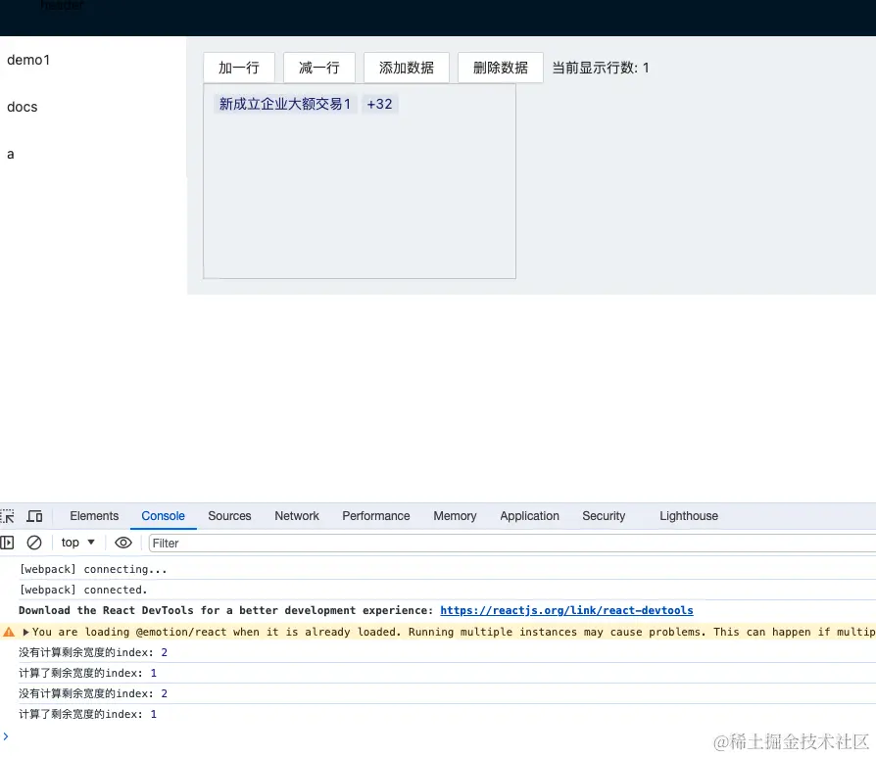
Task: Expand the @emotion/react warning message
Action: [25, 632]
